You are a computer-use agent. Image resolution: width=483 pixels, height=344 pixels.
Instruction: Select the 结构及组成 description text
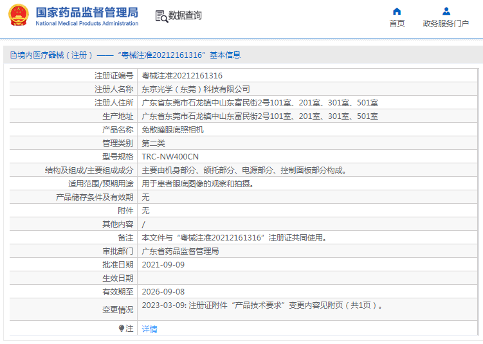(244, 170)
